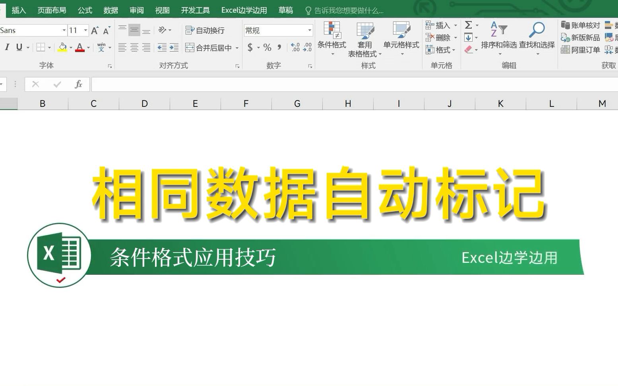Open the 插入 ribbon tab
The width and height of the screenshot is (618, 386).
click(x=19, y=10)
